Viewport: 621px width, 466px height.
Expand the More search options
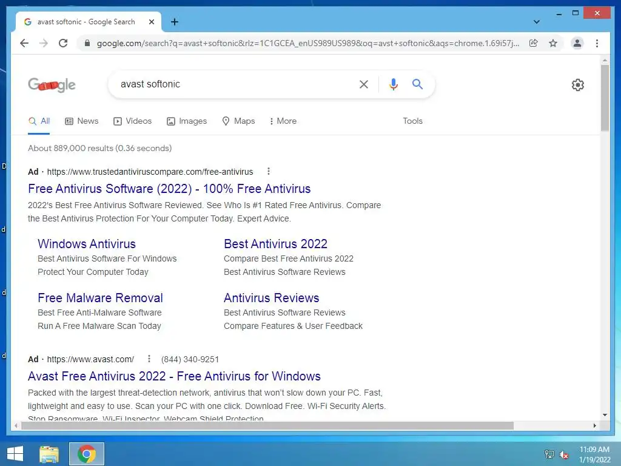pyautogui.click(x=283, y=121)
